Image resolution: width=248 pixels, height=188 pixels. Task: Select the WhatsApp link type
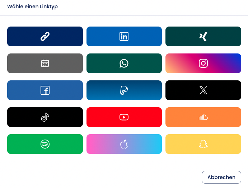(124, 63)
